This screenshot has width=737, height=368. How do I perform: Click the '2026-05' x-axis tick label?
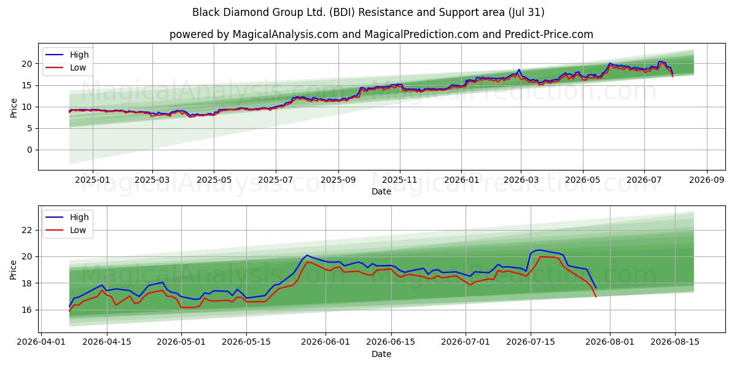pyautogui.click(x=583, y=179)
